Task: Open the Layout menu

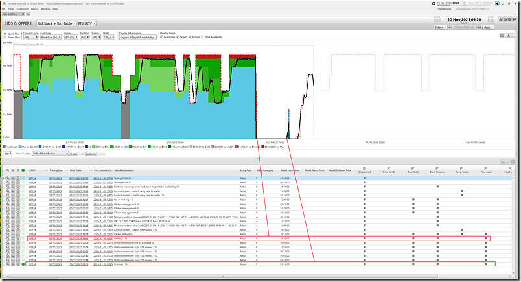Action: 35,9
